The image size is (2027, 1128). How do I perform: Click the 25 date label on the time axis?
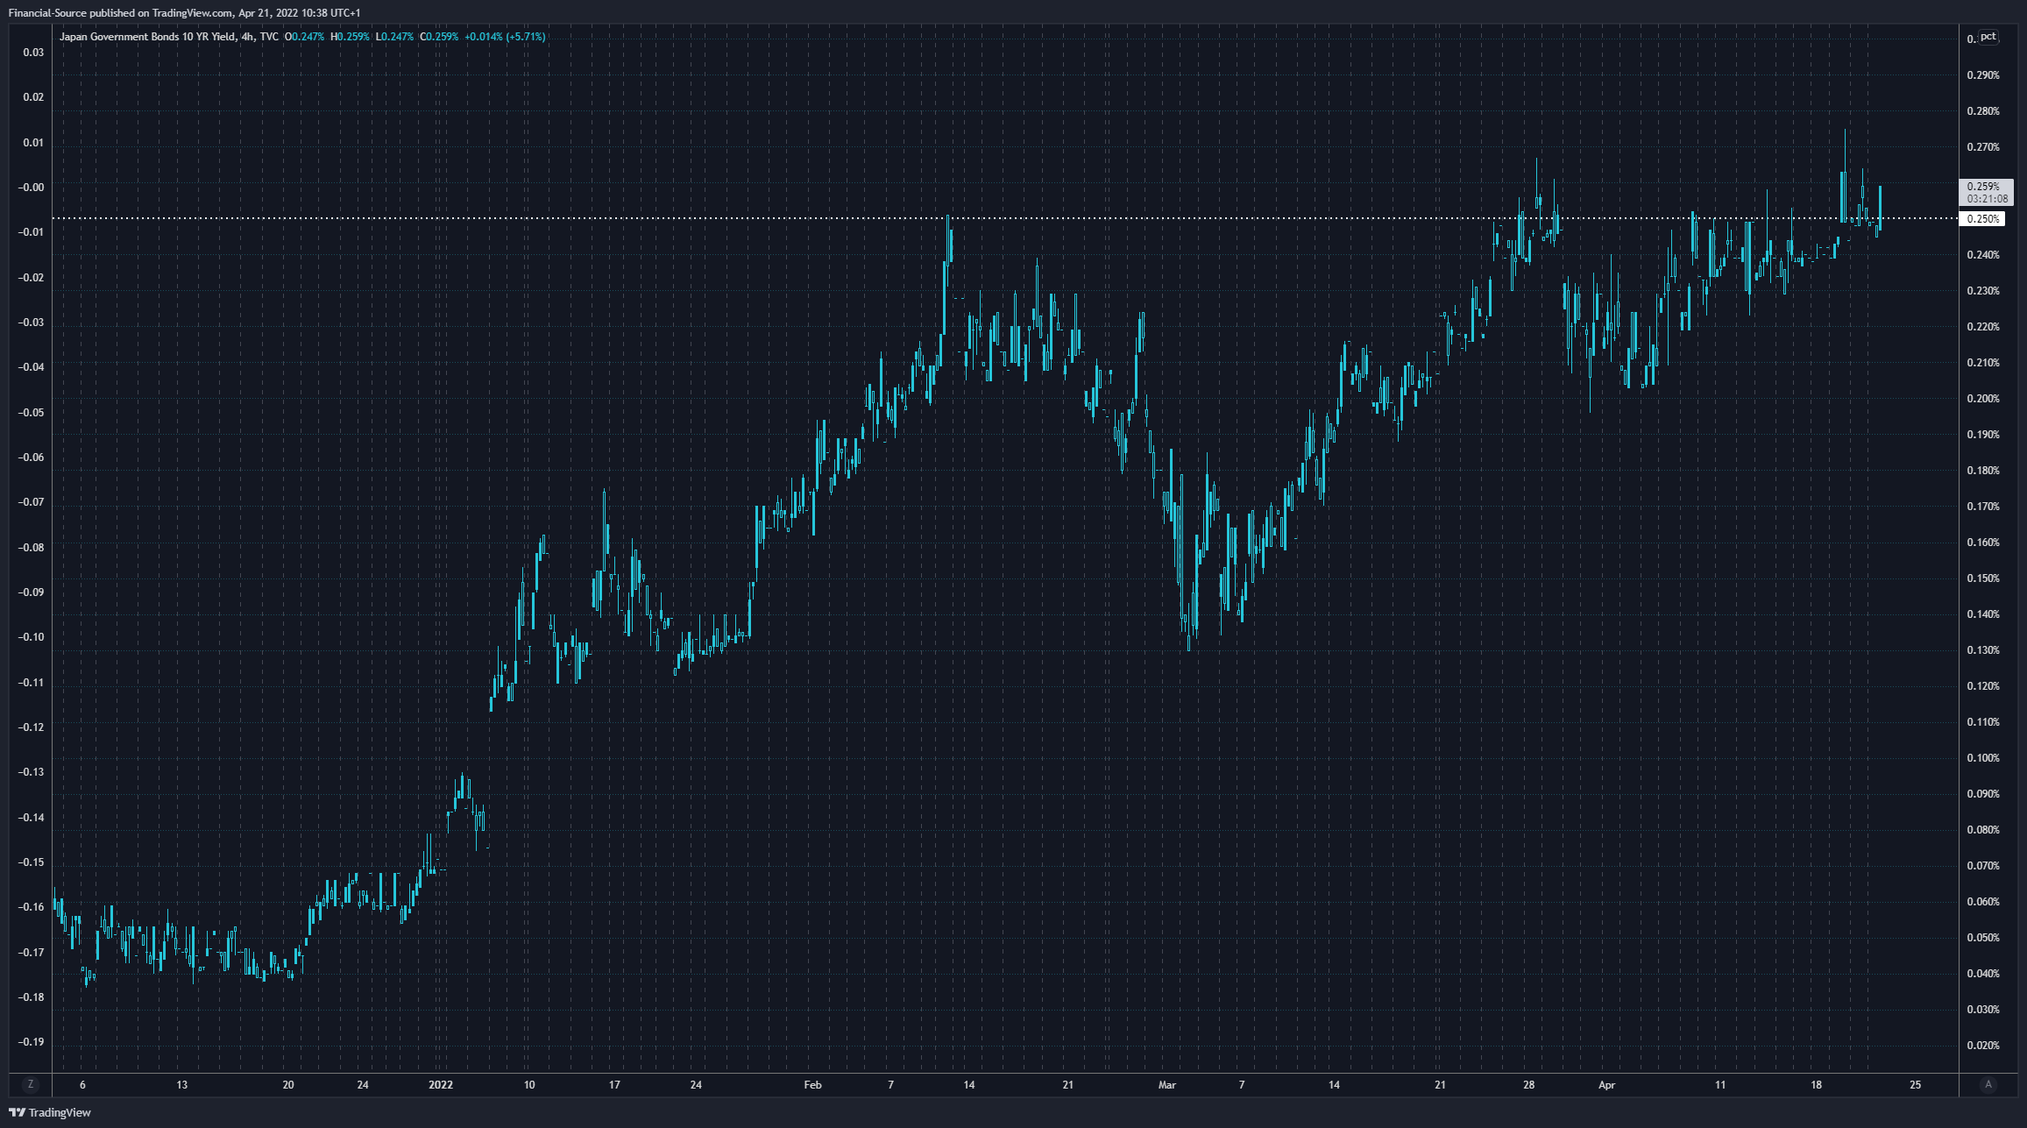(1916, 1085)
